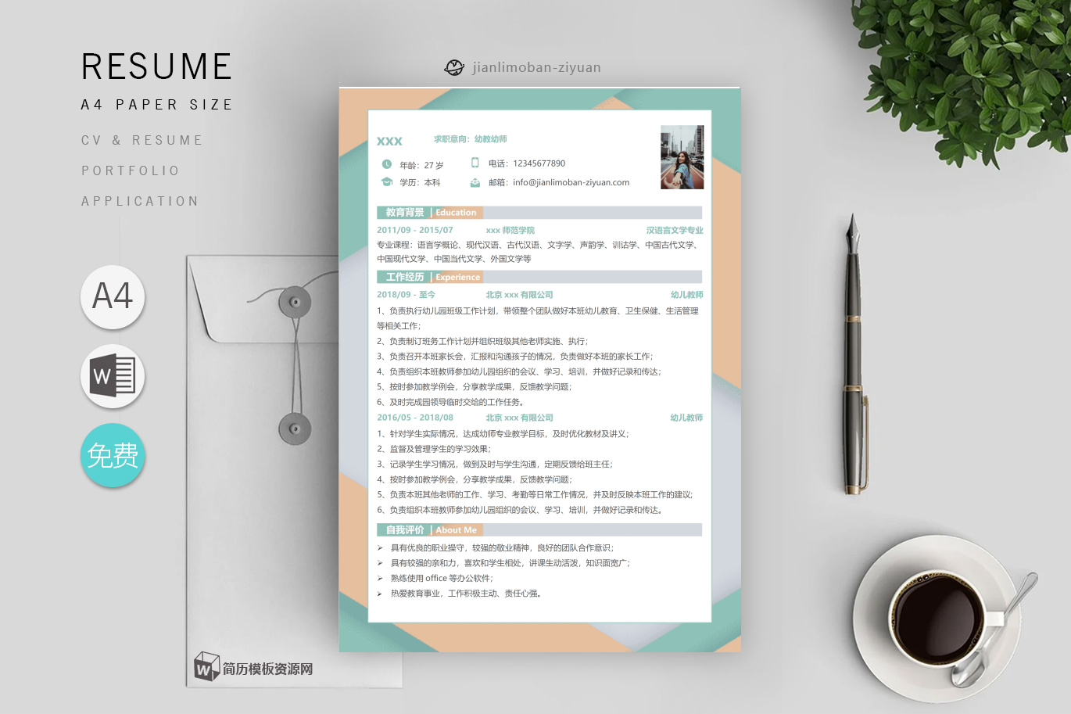Click the date 2018/09 - 至今

[406, 295]
